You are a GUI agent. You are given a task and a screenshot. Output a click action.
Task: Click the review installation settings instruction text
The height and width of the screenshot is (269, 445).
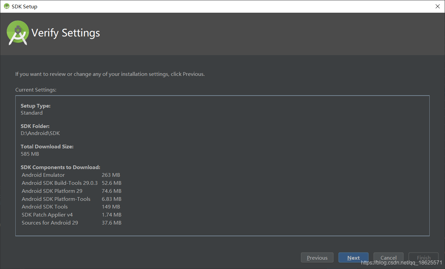tap(110, 74)
